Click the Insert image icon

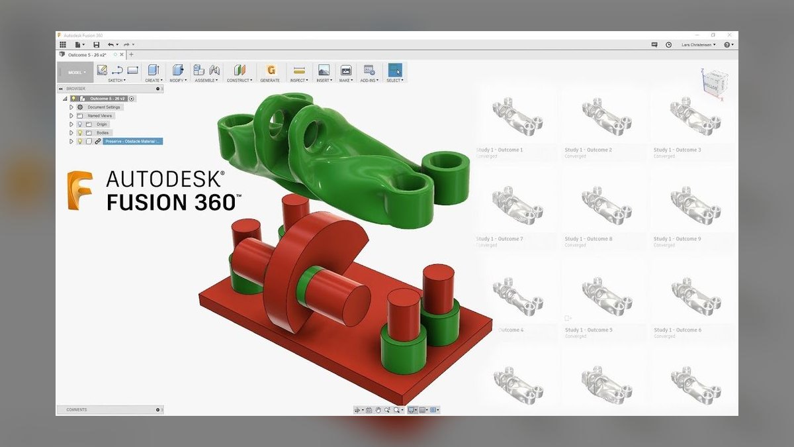point(324,70)
